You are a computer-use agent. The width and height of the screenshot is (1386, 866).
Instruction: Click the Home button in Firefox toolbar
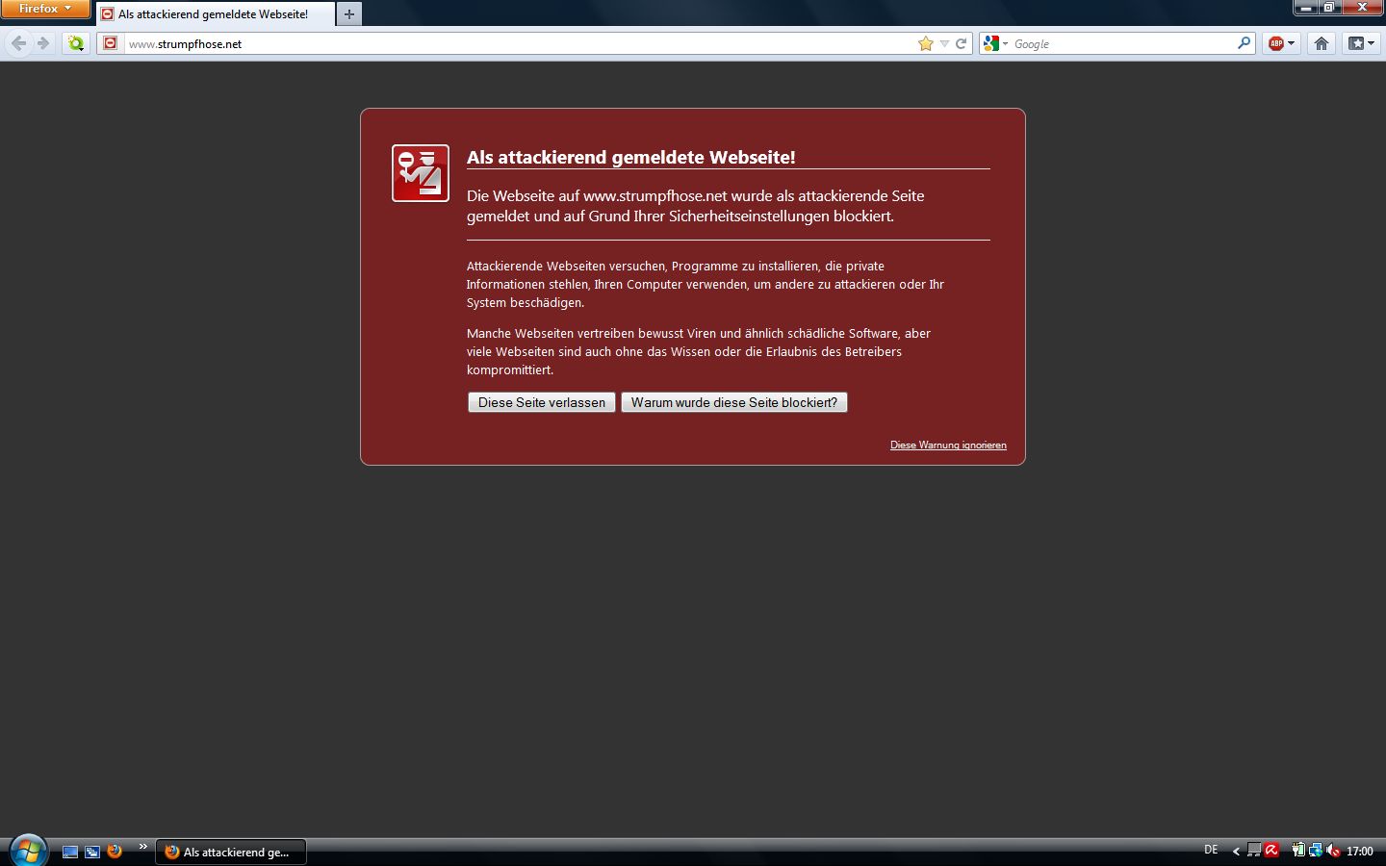click(x=1321, y=43)
